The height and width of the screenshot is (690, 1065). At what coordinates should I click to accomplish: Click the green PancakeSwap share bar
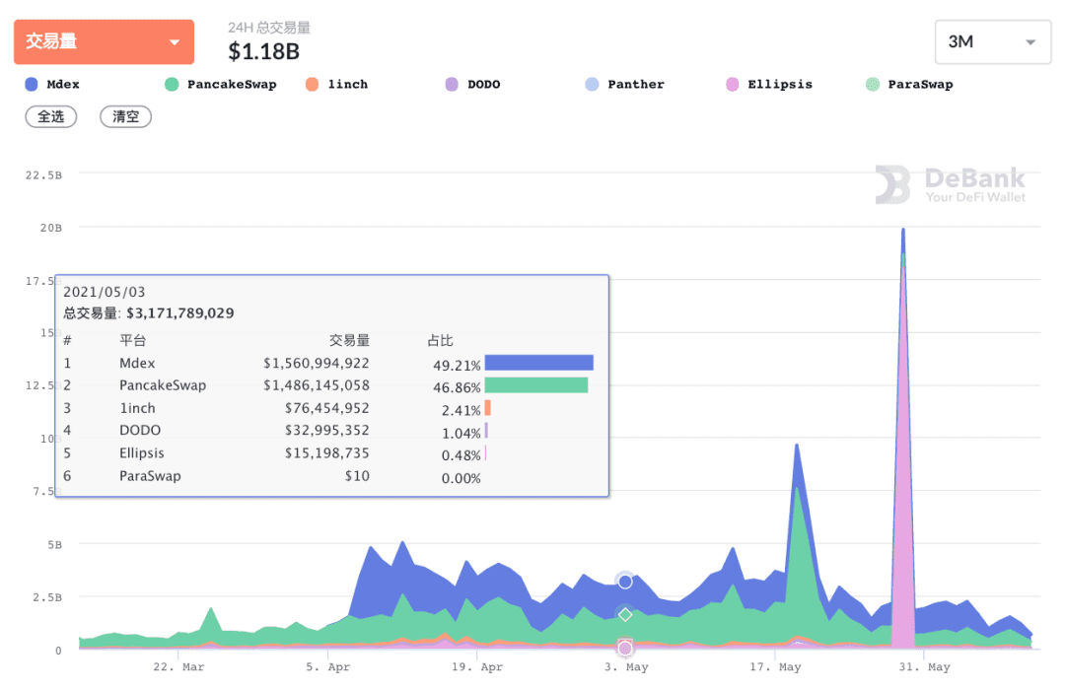536,385
